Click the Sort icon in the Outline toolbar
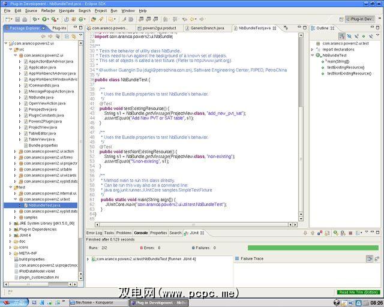 point(341,35)
